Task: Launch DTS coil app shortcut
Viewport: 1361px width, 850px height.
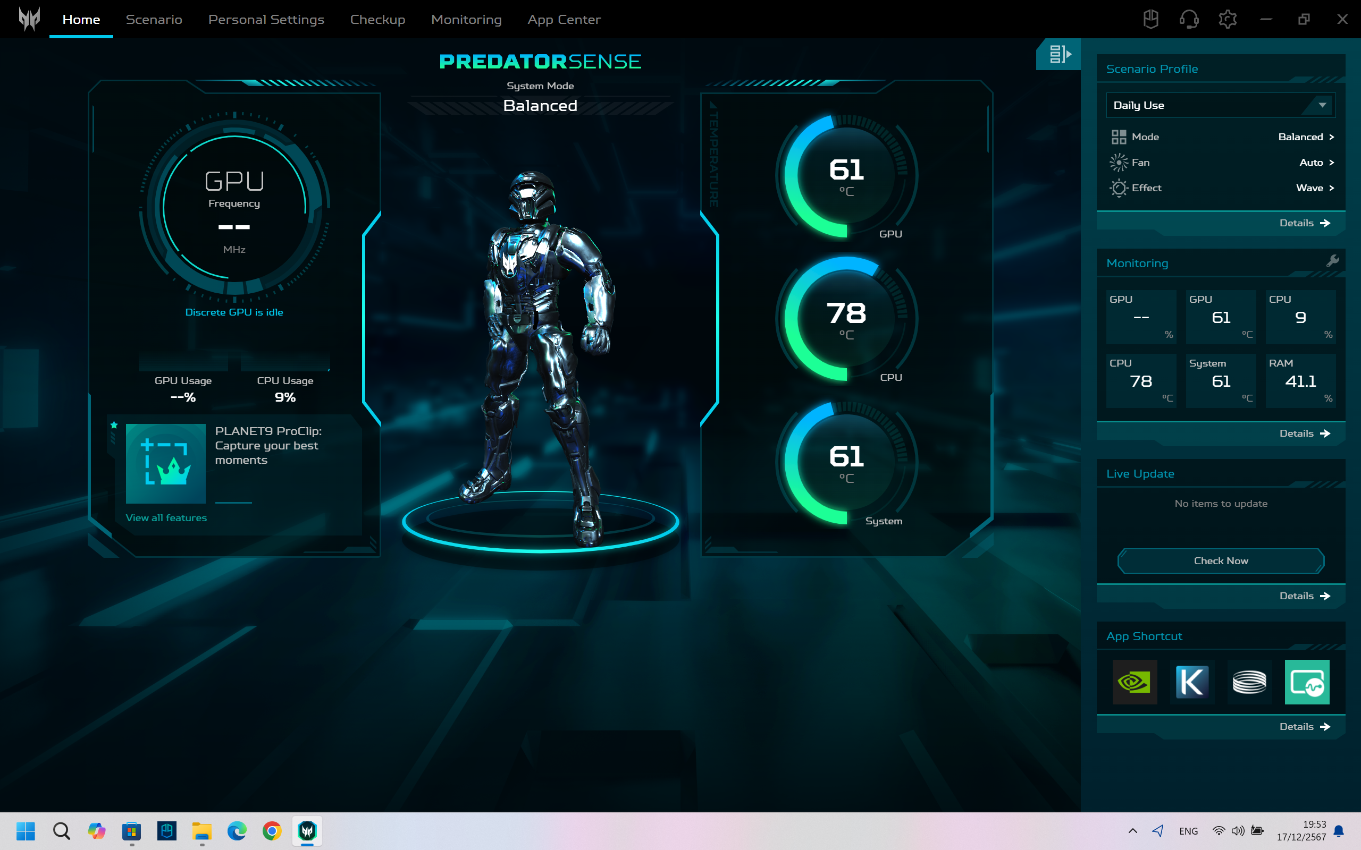Action: (1249, 682)
